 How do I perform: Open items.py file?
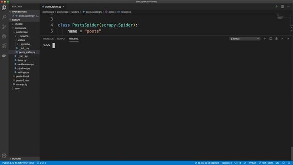22,60
